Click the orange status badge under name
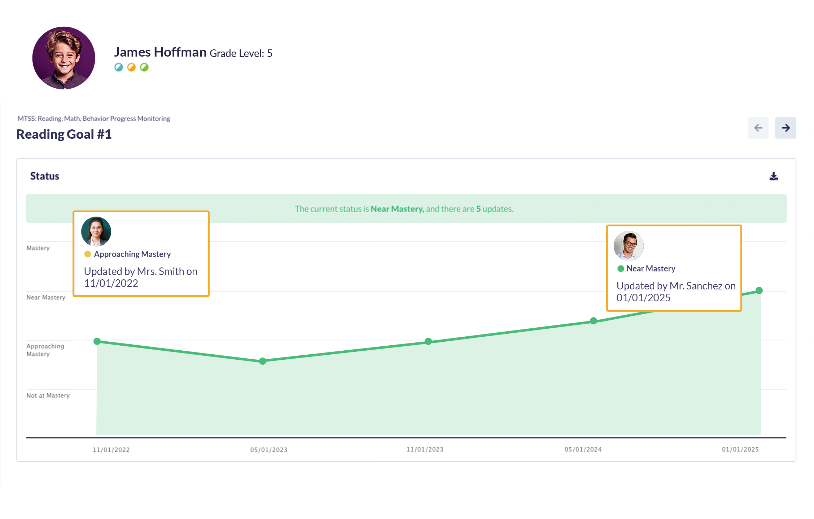This screenshot has width=814, height=519. tap(131, 67)
